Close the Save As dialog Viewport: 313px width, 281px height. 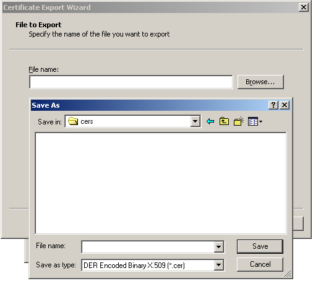click(285, 105)
